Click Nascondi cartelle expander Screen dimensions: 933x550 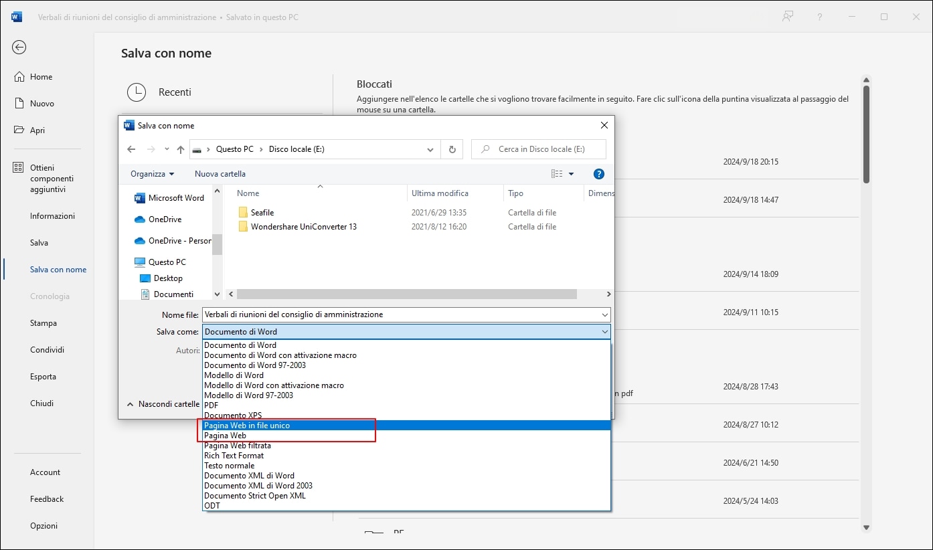[163, 404]
